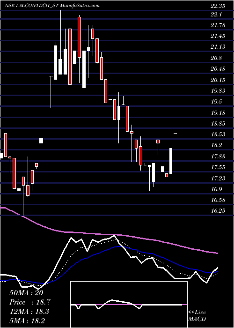This screenshot has width=234, height=328.
Task: Click the 16.9 price axis label
Action: click(216, 189)
